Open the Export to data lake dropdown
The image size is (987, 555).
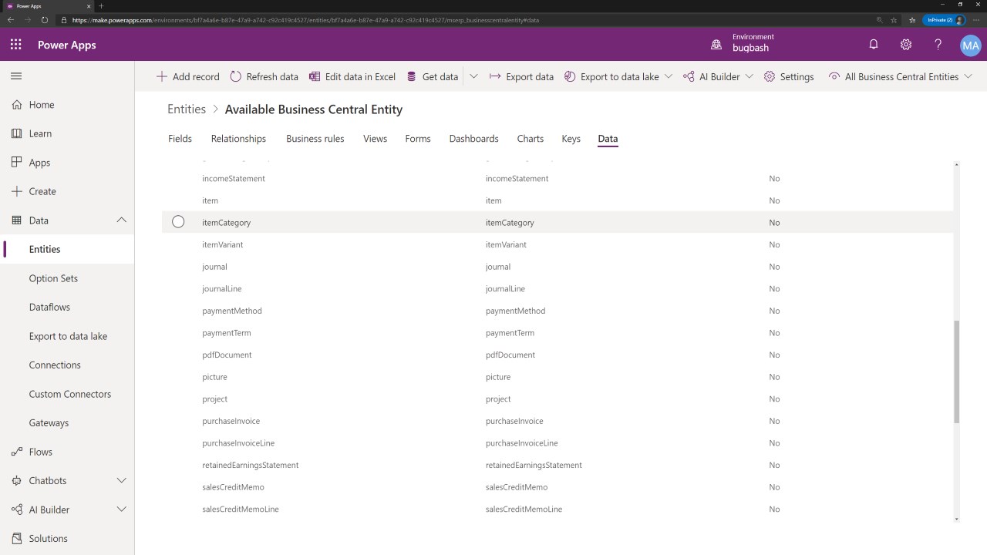[x=668, y=76]
